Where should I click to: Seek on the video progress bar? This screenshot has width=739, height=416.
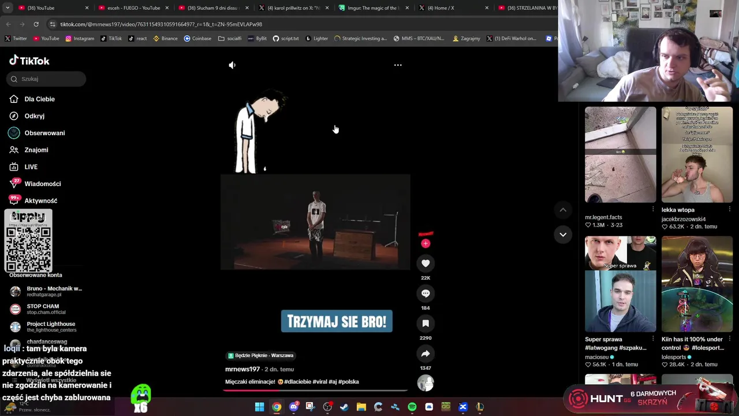click(315, 390)
